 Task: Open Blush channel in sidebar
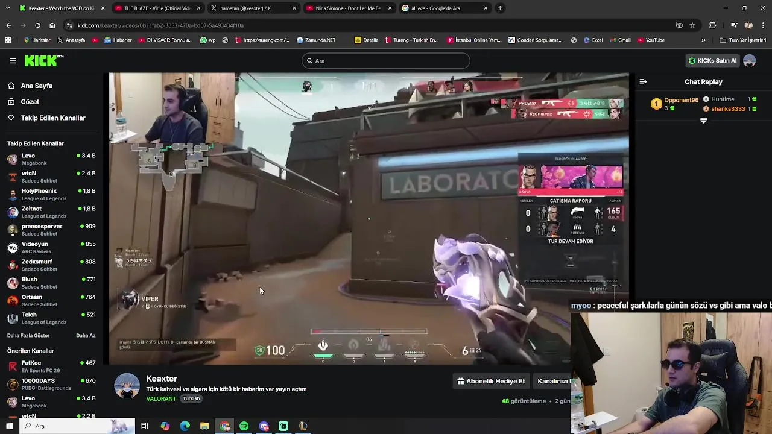tap(51, 283)
